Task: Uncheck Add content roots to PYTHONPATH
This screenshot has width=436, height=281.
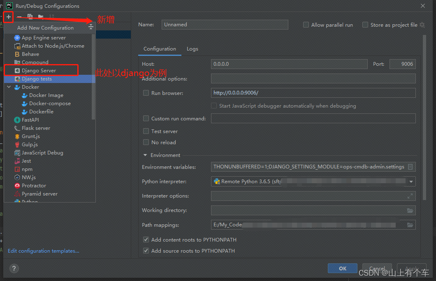Action: [x=146, y=240]
